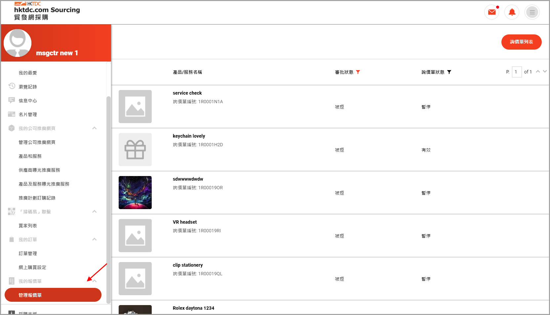This screenshot has width=550, height=315.
Task: Click the msgctr new 1 avatar
Action: click(x=18, y=43)
